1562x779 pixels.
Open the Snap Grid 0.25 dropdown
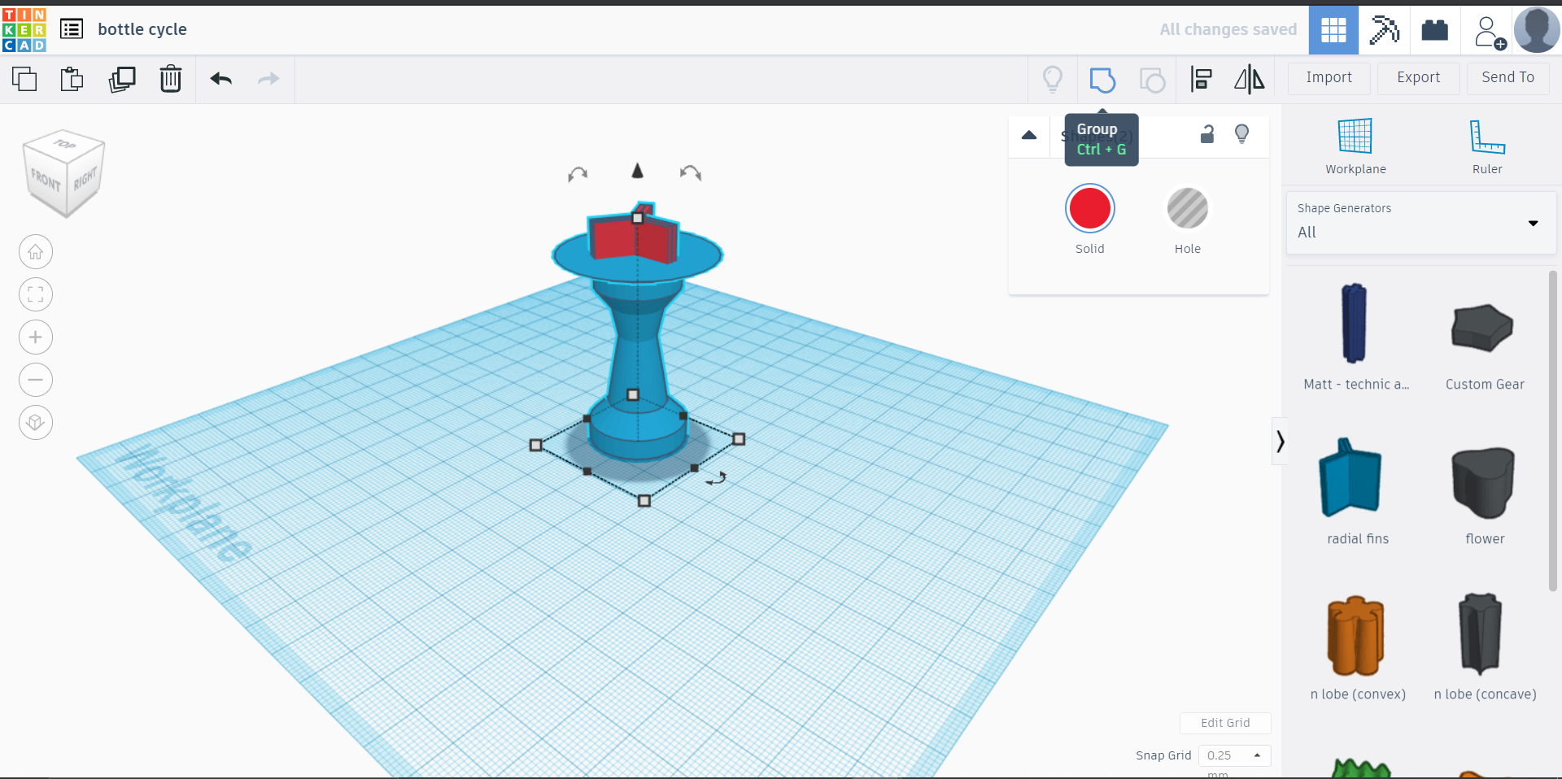tap(1234, 755)
